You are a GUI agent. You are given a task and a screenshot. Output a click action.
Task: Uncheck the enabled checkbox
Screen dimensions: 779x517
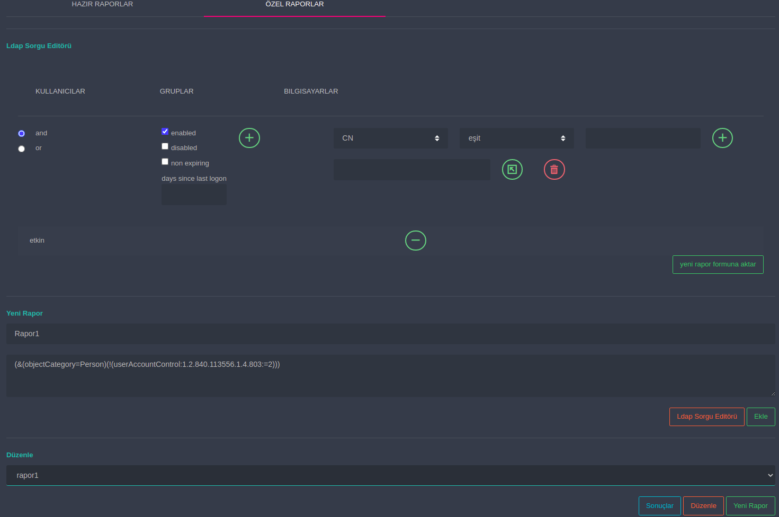click(165, 132)
